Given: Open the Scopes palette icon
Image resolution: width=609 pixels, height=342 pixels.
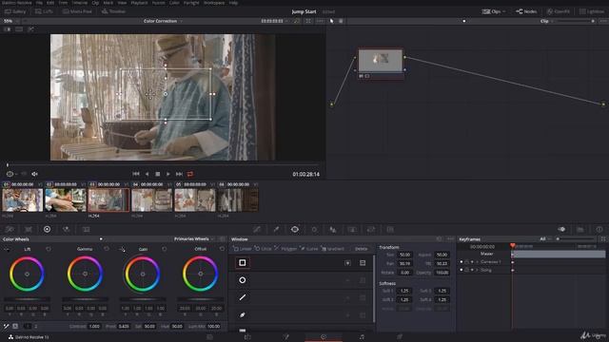Looking at the screenshot, I should (580, 230).
